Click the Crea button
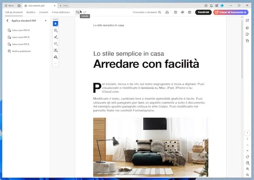Screen dimensions: 254x180 click(63, 6)
